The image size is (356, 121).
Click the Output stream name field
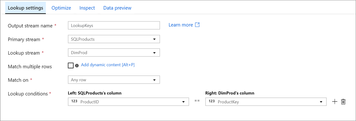[114, 25]
